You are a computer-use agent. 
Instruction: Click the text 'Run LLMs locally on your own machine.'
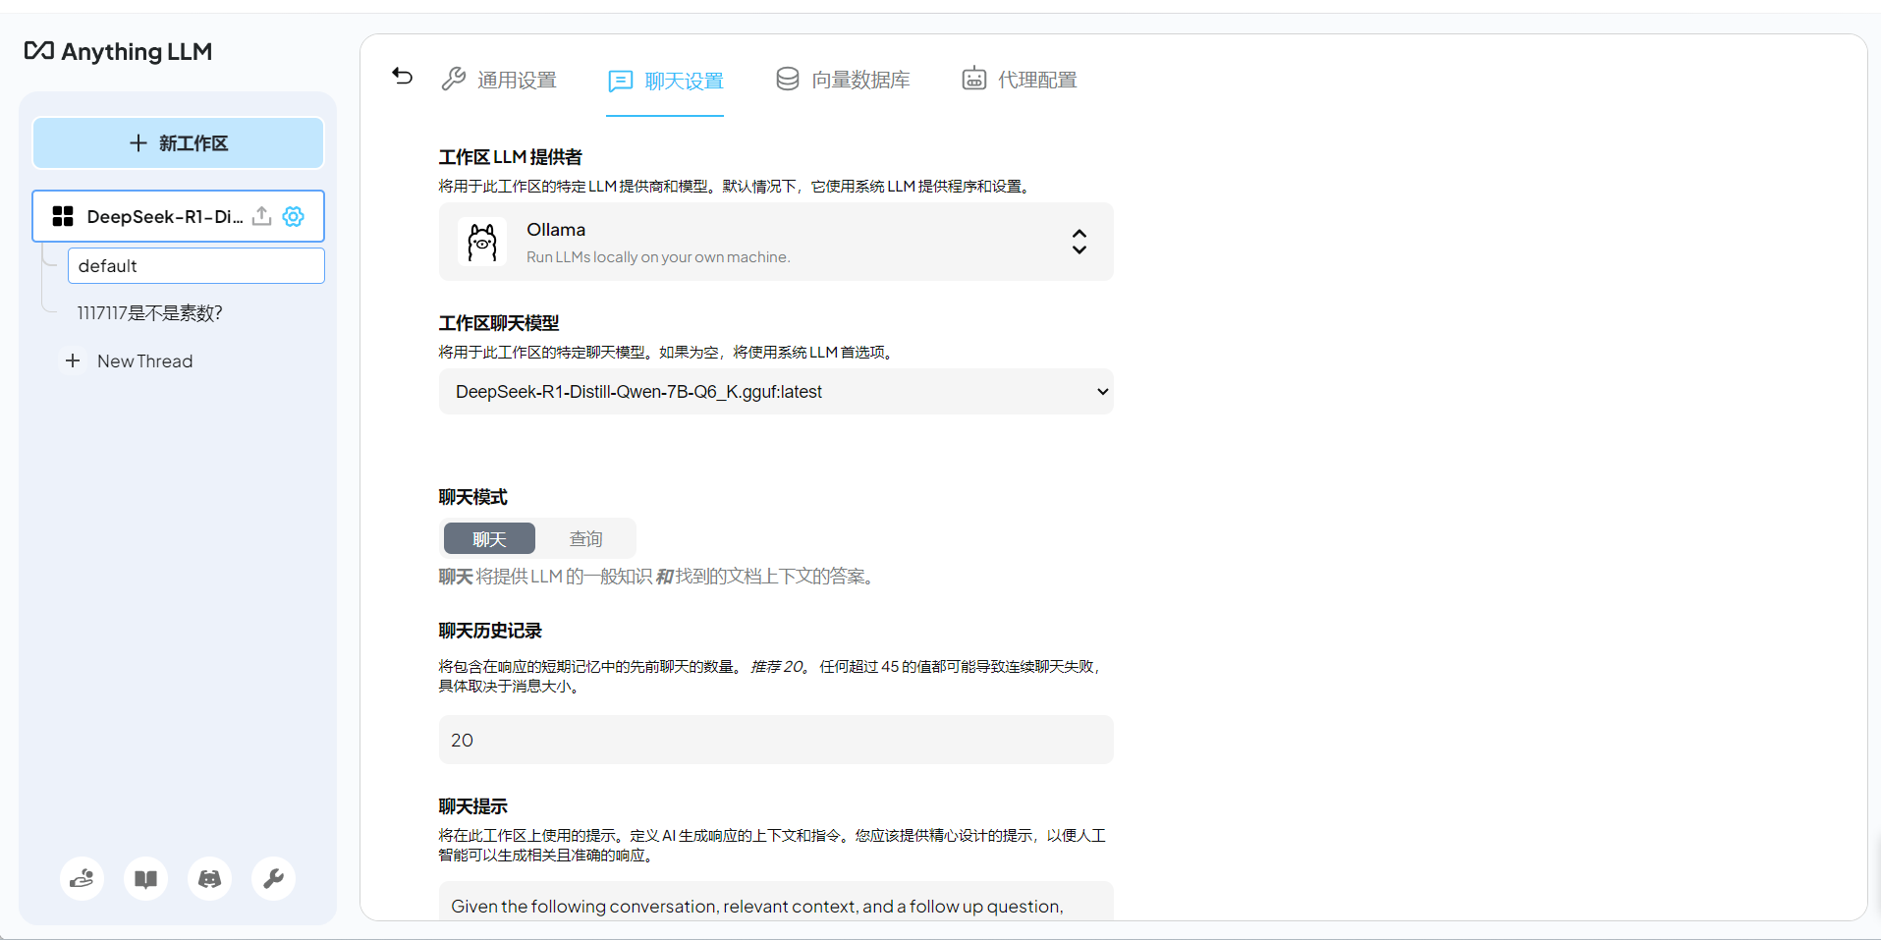(658, 257)
